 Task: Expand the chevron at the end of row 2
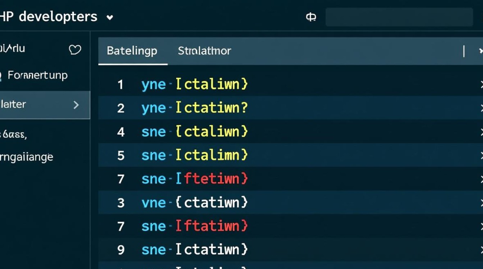point(481,108)
